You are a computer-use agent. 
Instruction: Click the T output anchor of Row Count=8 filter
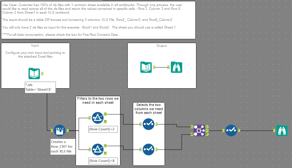[105, 146]
